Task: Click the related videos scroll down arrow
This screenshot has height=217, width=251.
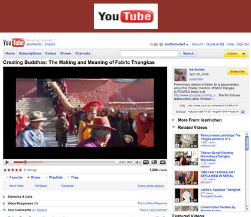Action: (247, 209)
